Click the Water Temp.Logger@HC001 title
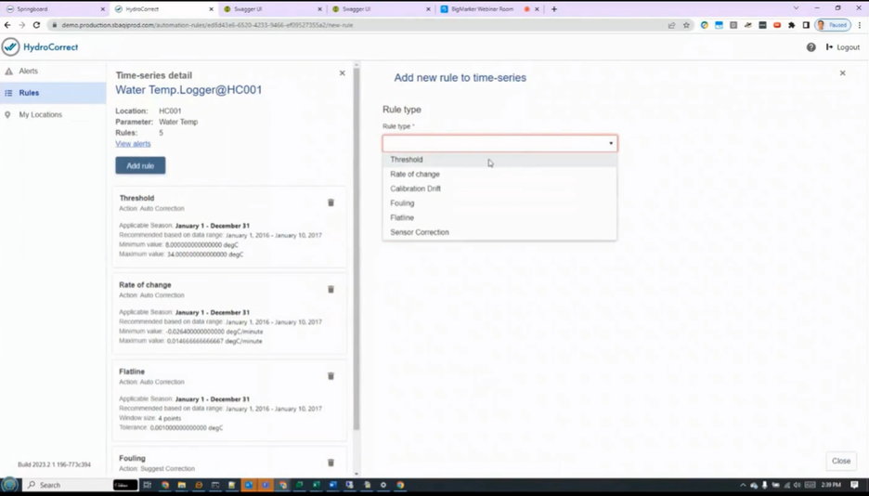 (188, 90)
